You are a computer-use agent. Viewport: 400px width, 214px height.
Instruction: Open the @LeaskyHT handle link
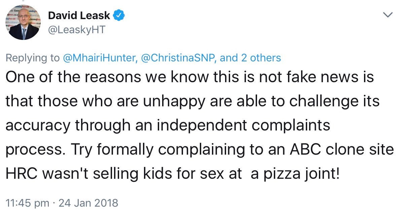(76, 30)
